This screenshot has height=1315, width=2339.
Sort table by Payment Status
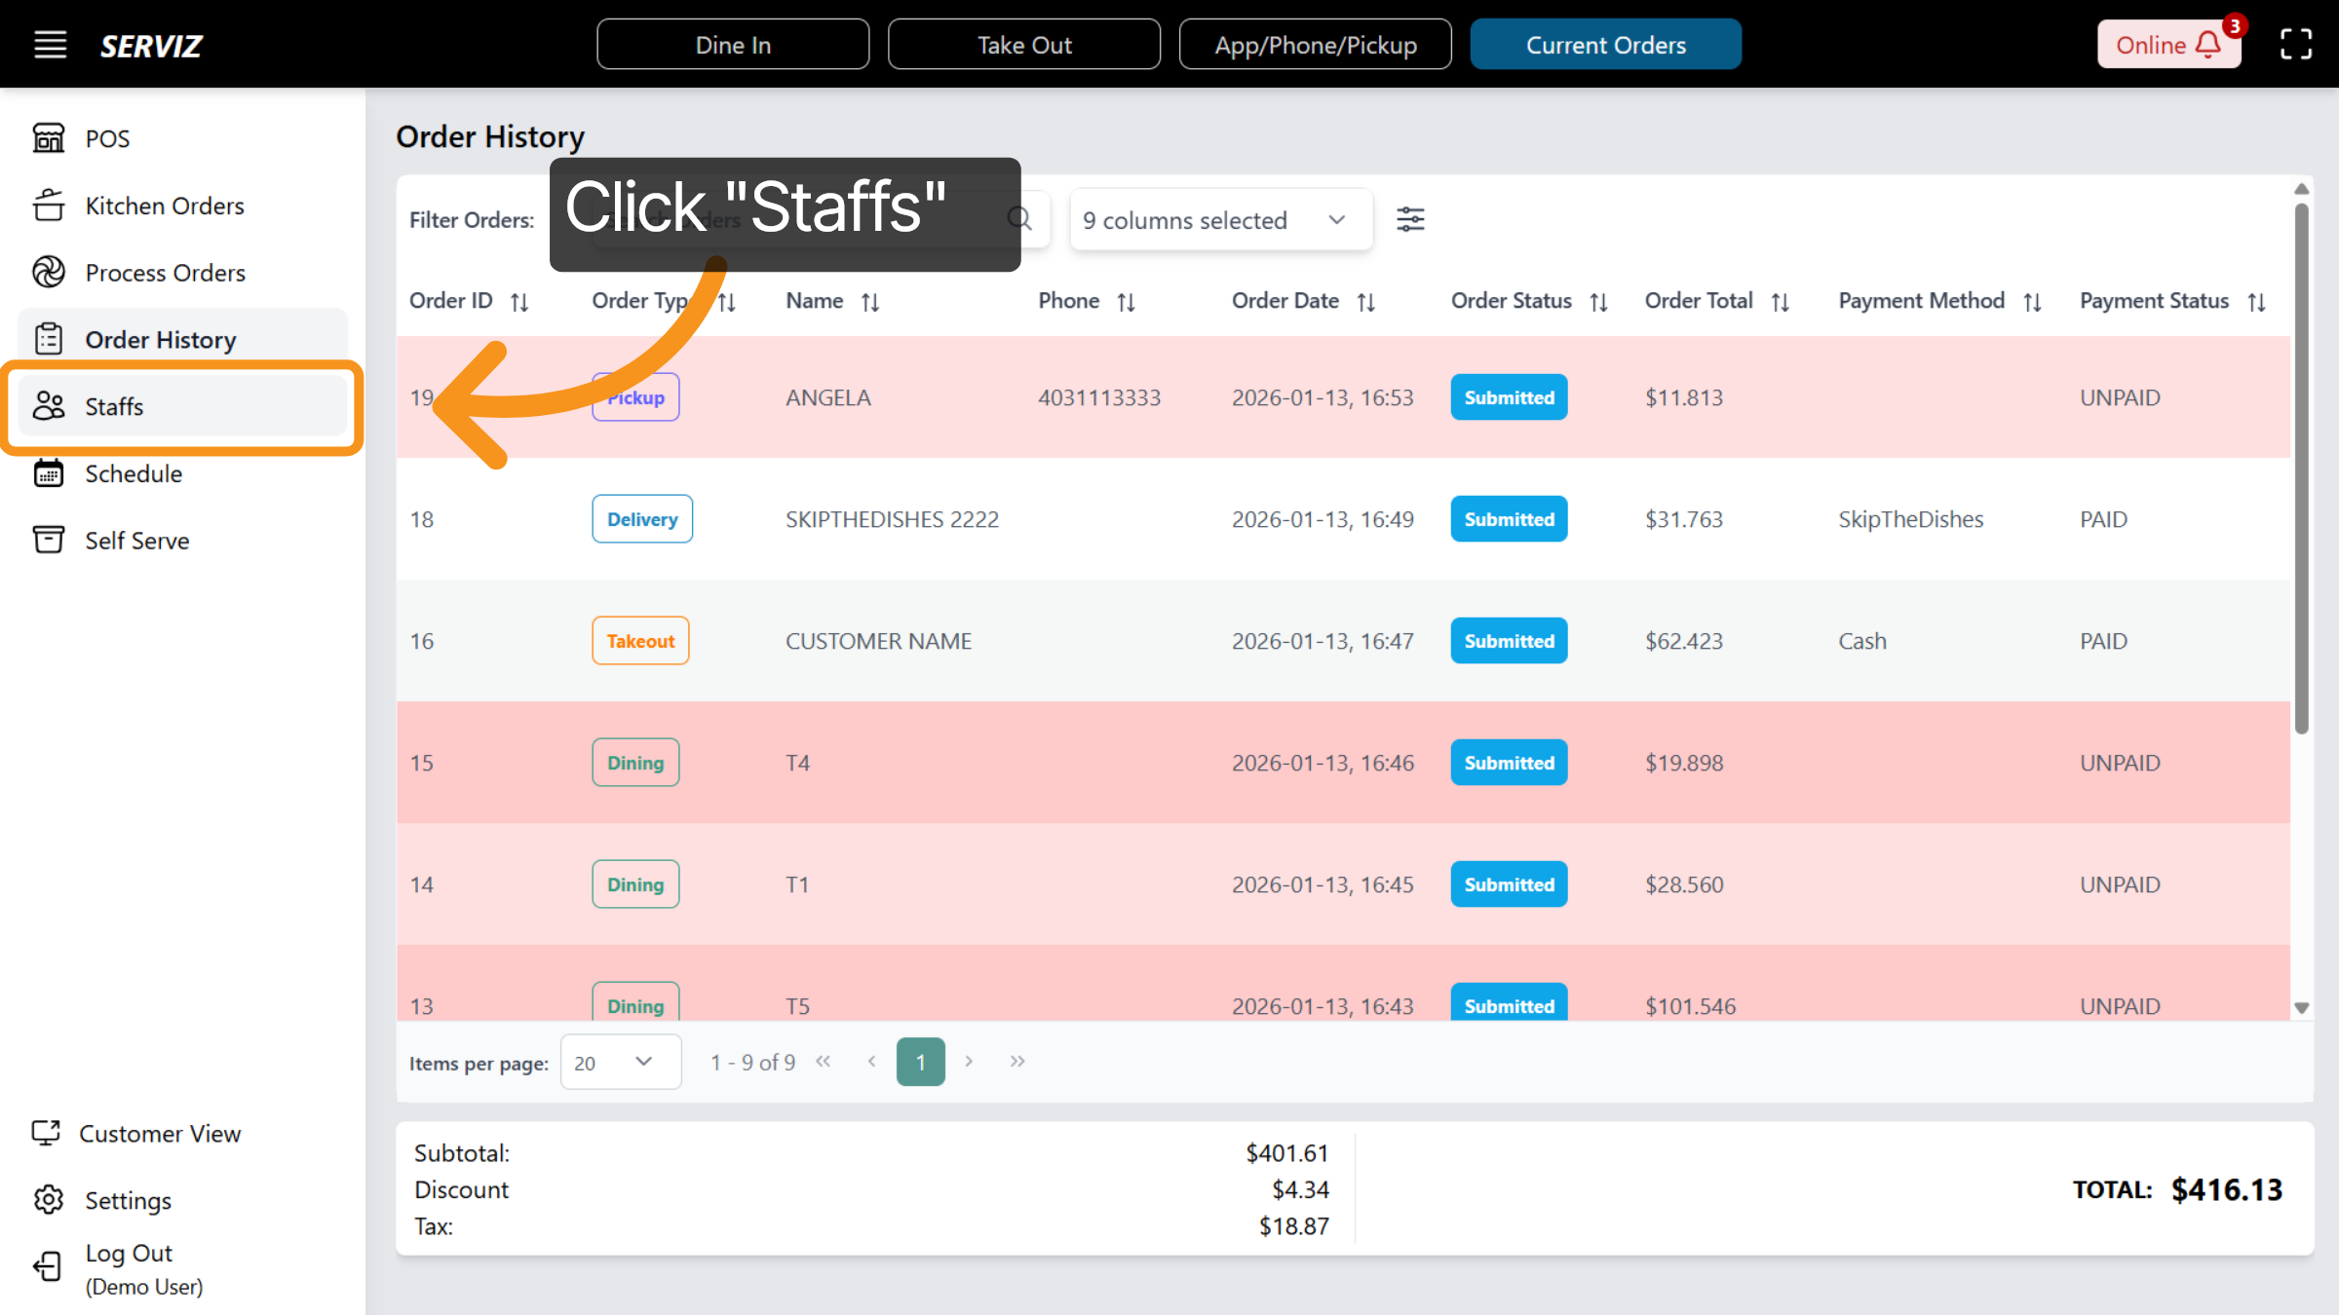(2256, 302)
